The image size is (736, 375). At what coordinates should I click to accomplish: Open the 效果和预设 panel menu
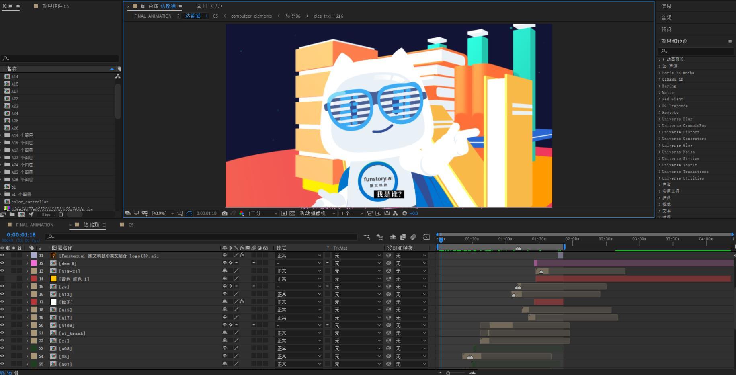(730, 41)
